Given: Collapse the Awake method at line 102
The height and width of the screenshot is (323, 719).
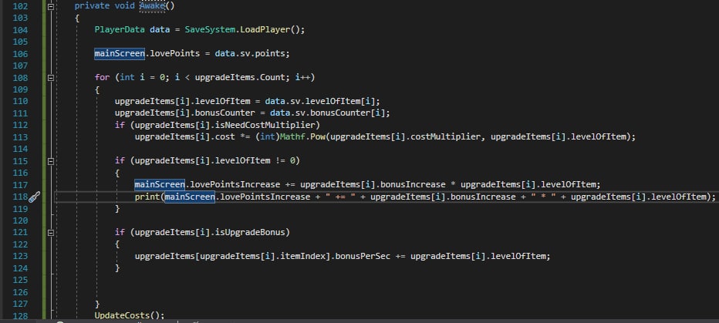Looking at the screenshot, I should (x=50, y=6).
